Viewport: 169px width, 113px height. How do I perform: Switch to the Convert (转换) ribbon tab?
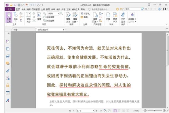click(x=23, y=9)
